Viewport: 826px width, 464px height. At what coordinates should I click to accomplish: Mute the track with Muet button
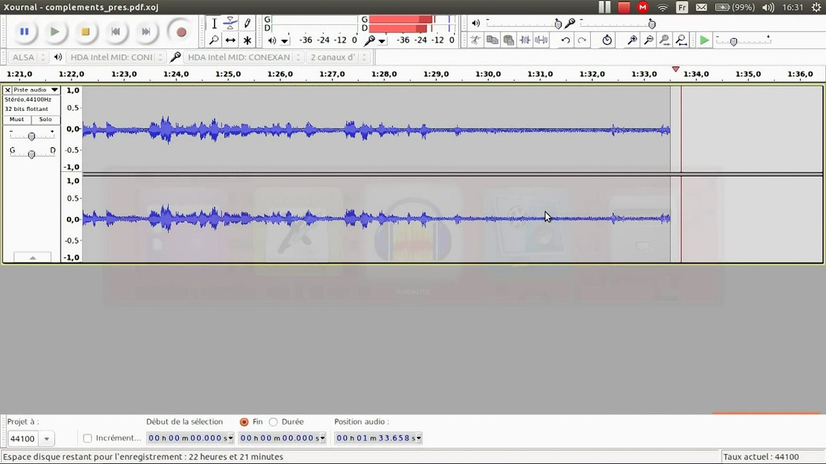17,119
